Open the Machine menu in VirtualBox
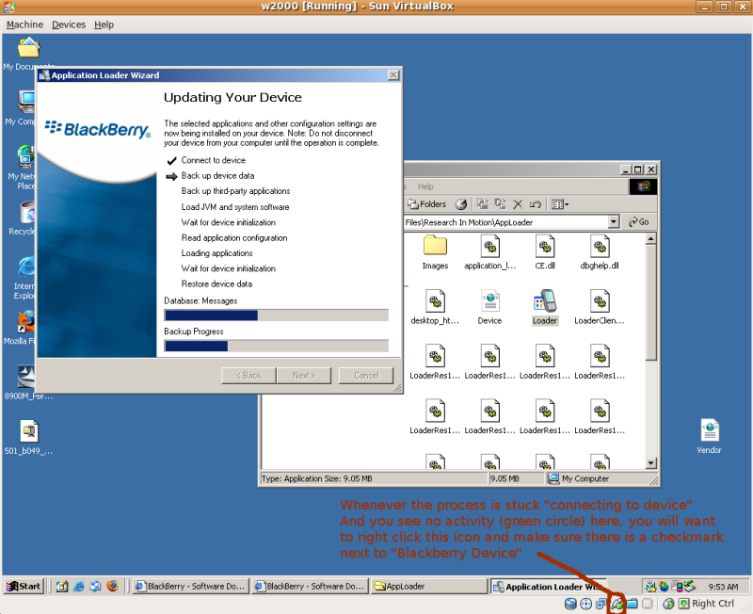The width and height of the screenshot is (753, 614). (x=25, y=24)
